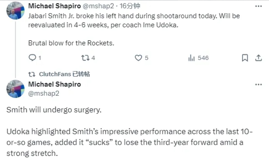Open the @mshap2 handle in first tweet

[x=98, y=6]
